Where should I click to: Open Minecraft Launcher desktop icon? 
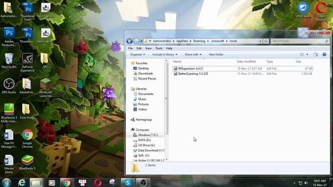(45, 88)
